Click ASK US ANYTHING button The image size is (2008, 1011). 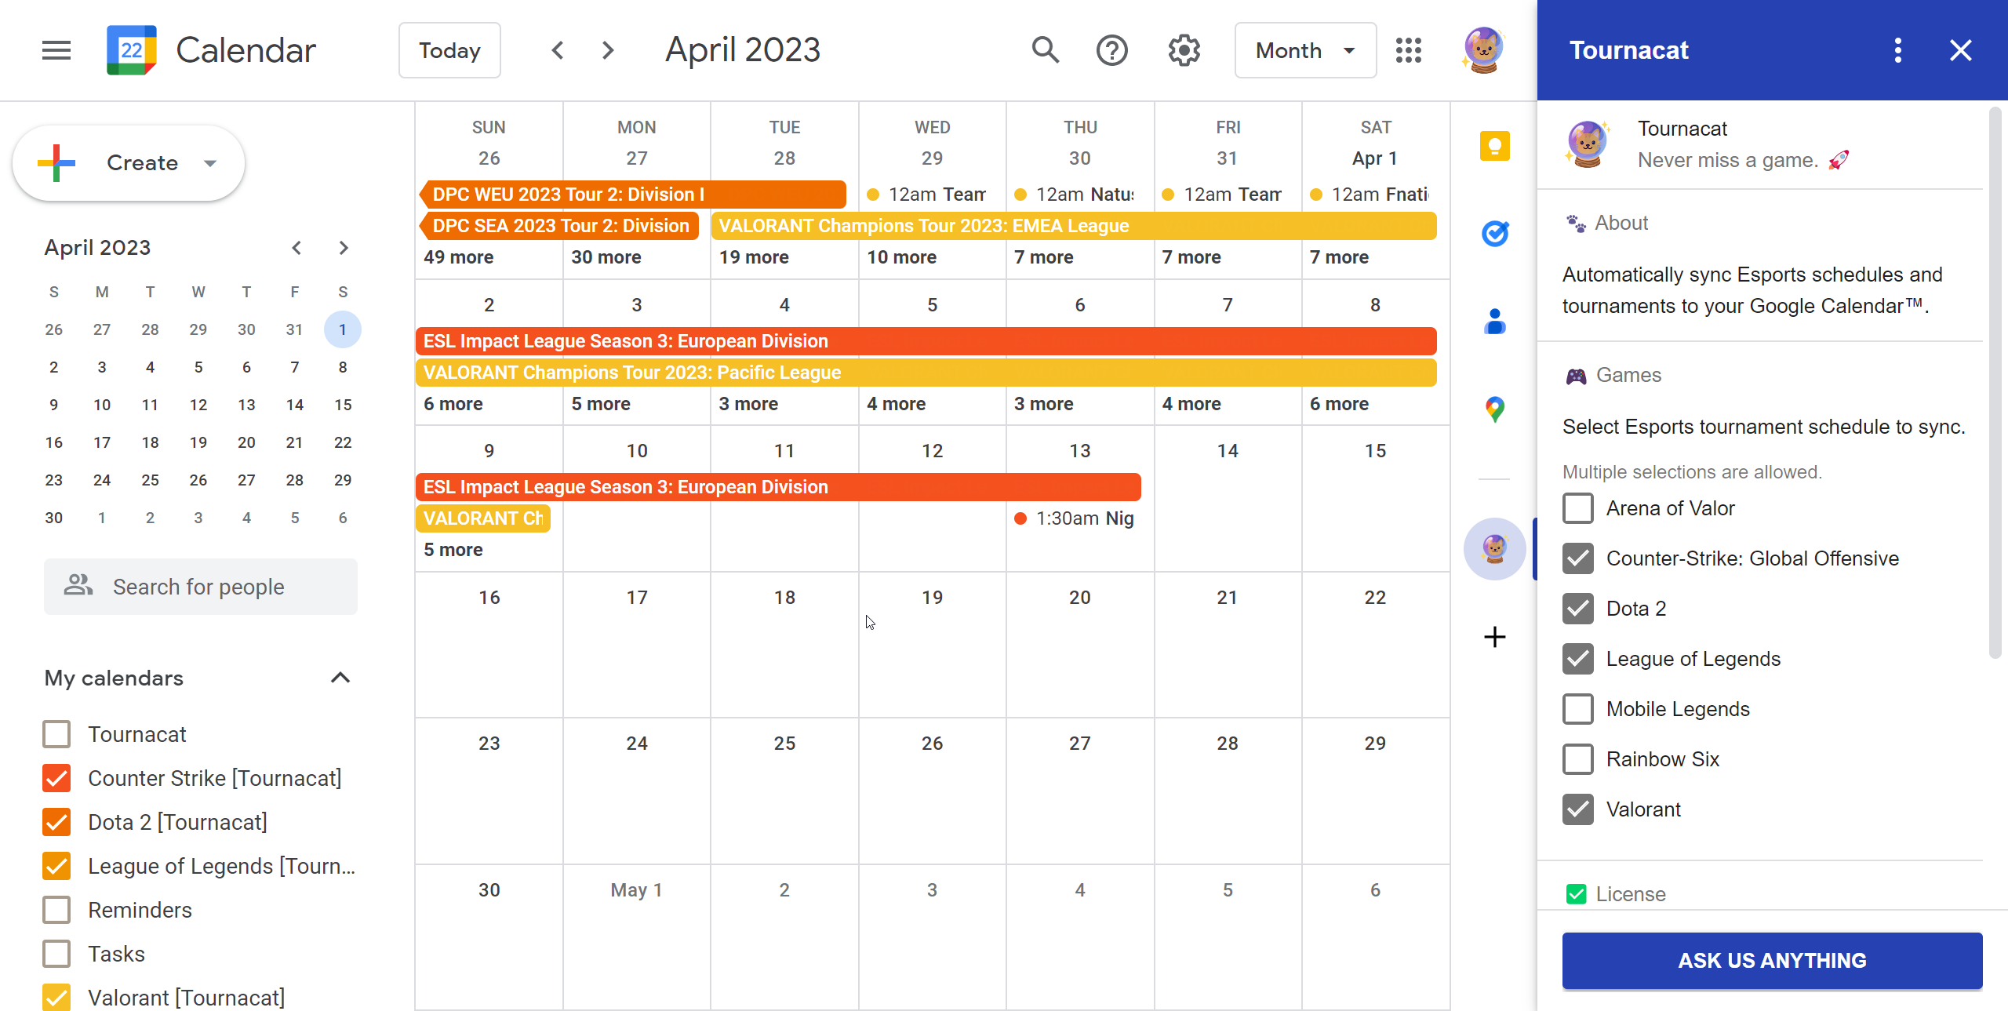1771,960
